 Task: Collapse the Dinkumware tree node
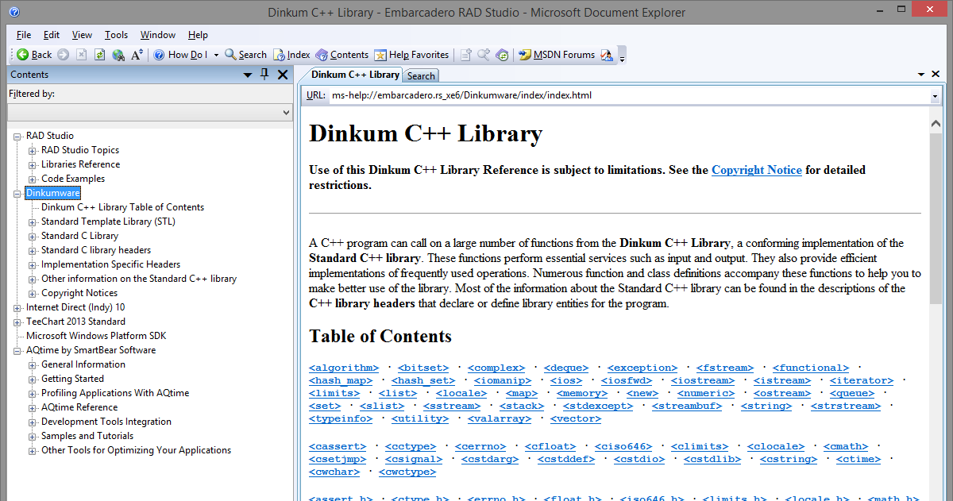tap(17, 194)
